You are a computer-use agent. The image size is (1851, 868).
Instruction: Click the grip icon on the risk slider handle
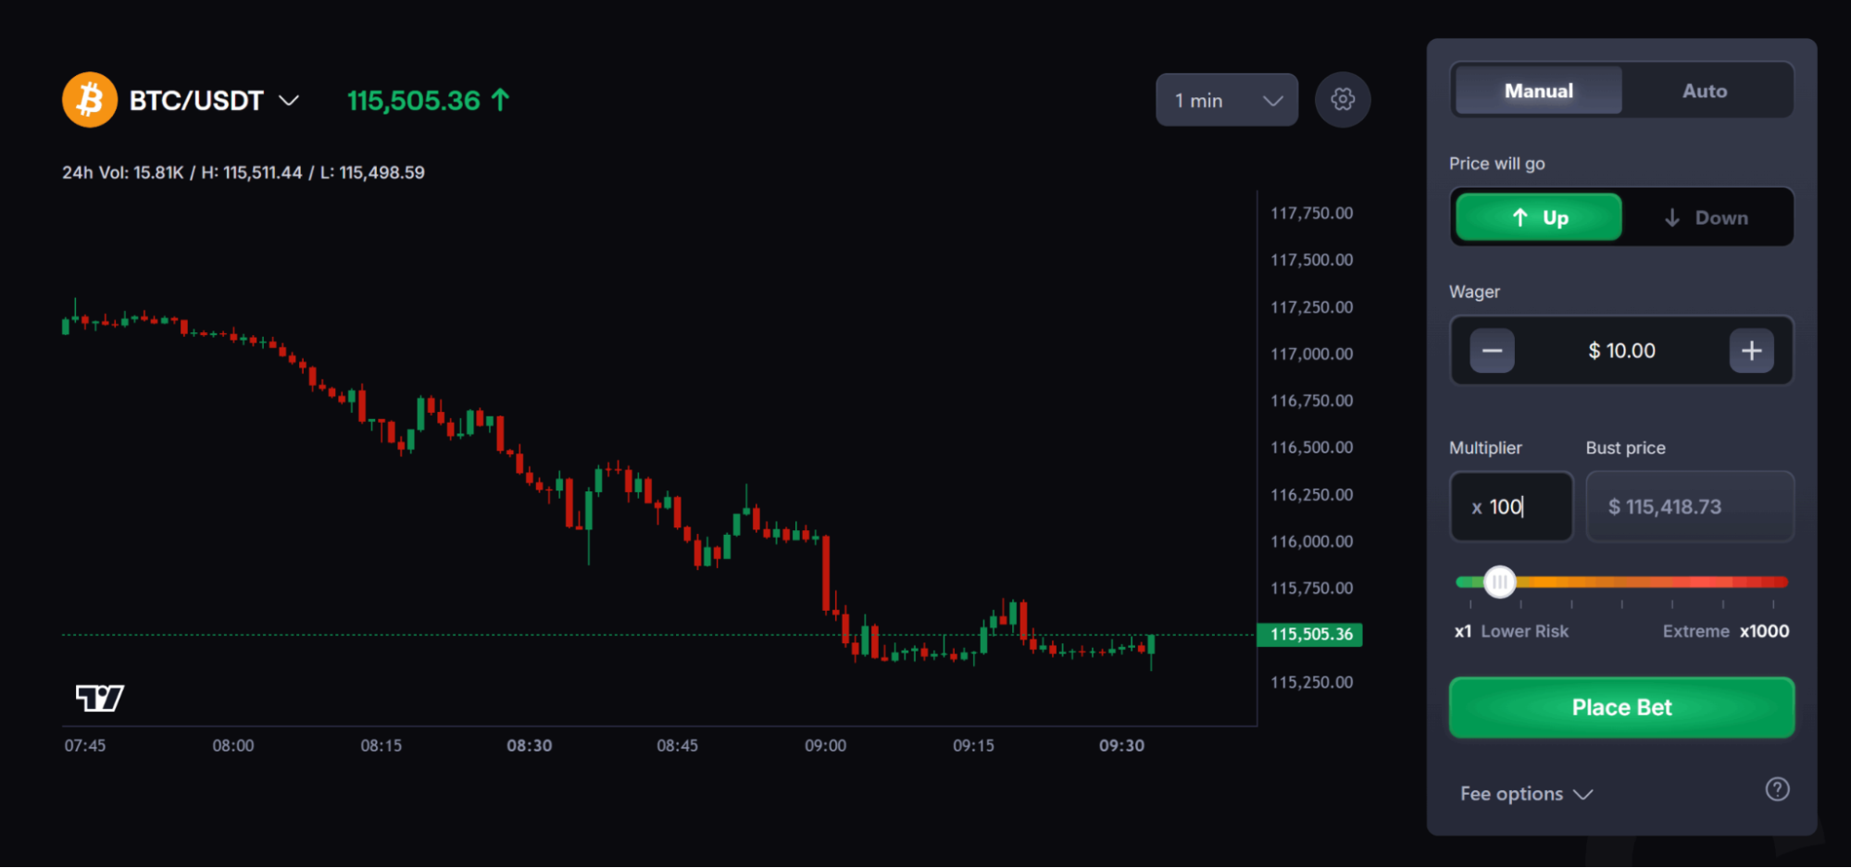[1500, 582]
